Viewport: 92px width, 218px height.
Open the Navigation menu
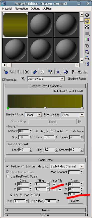(x=21, y=9)
